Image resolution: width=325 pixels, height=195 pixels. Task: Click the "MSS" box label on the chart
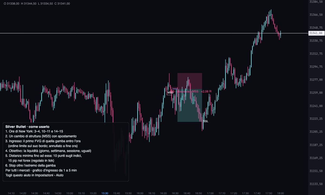(x=170, y=93)
